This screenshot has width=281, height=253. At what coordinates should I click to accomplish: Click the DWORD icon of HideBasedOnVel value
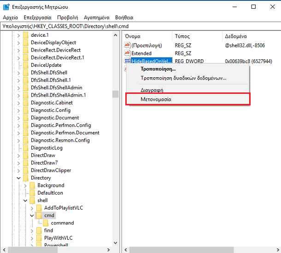click(x=127, y=61)
